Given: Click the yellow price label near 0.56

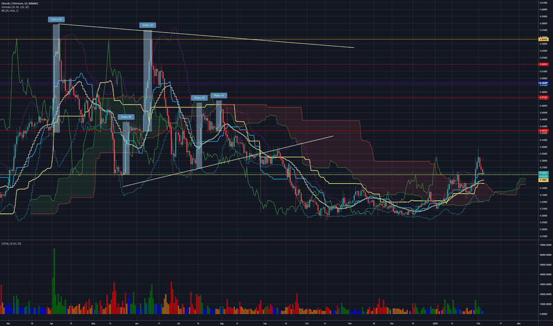Looking at the screenshot, I should click(543, 40).
